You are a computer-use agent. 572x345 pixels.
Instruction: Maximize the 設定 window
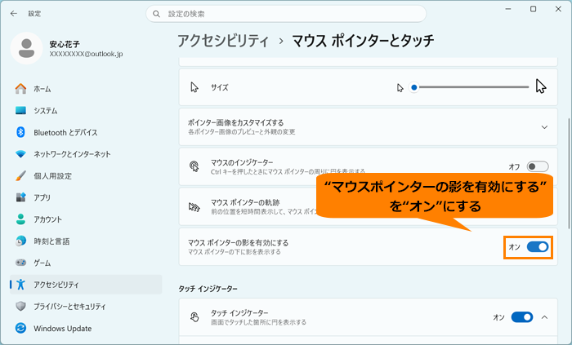point(533,9)
